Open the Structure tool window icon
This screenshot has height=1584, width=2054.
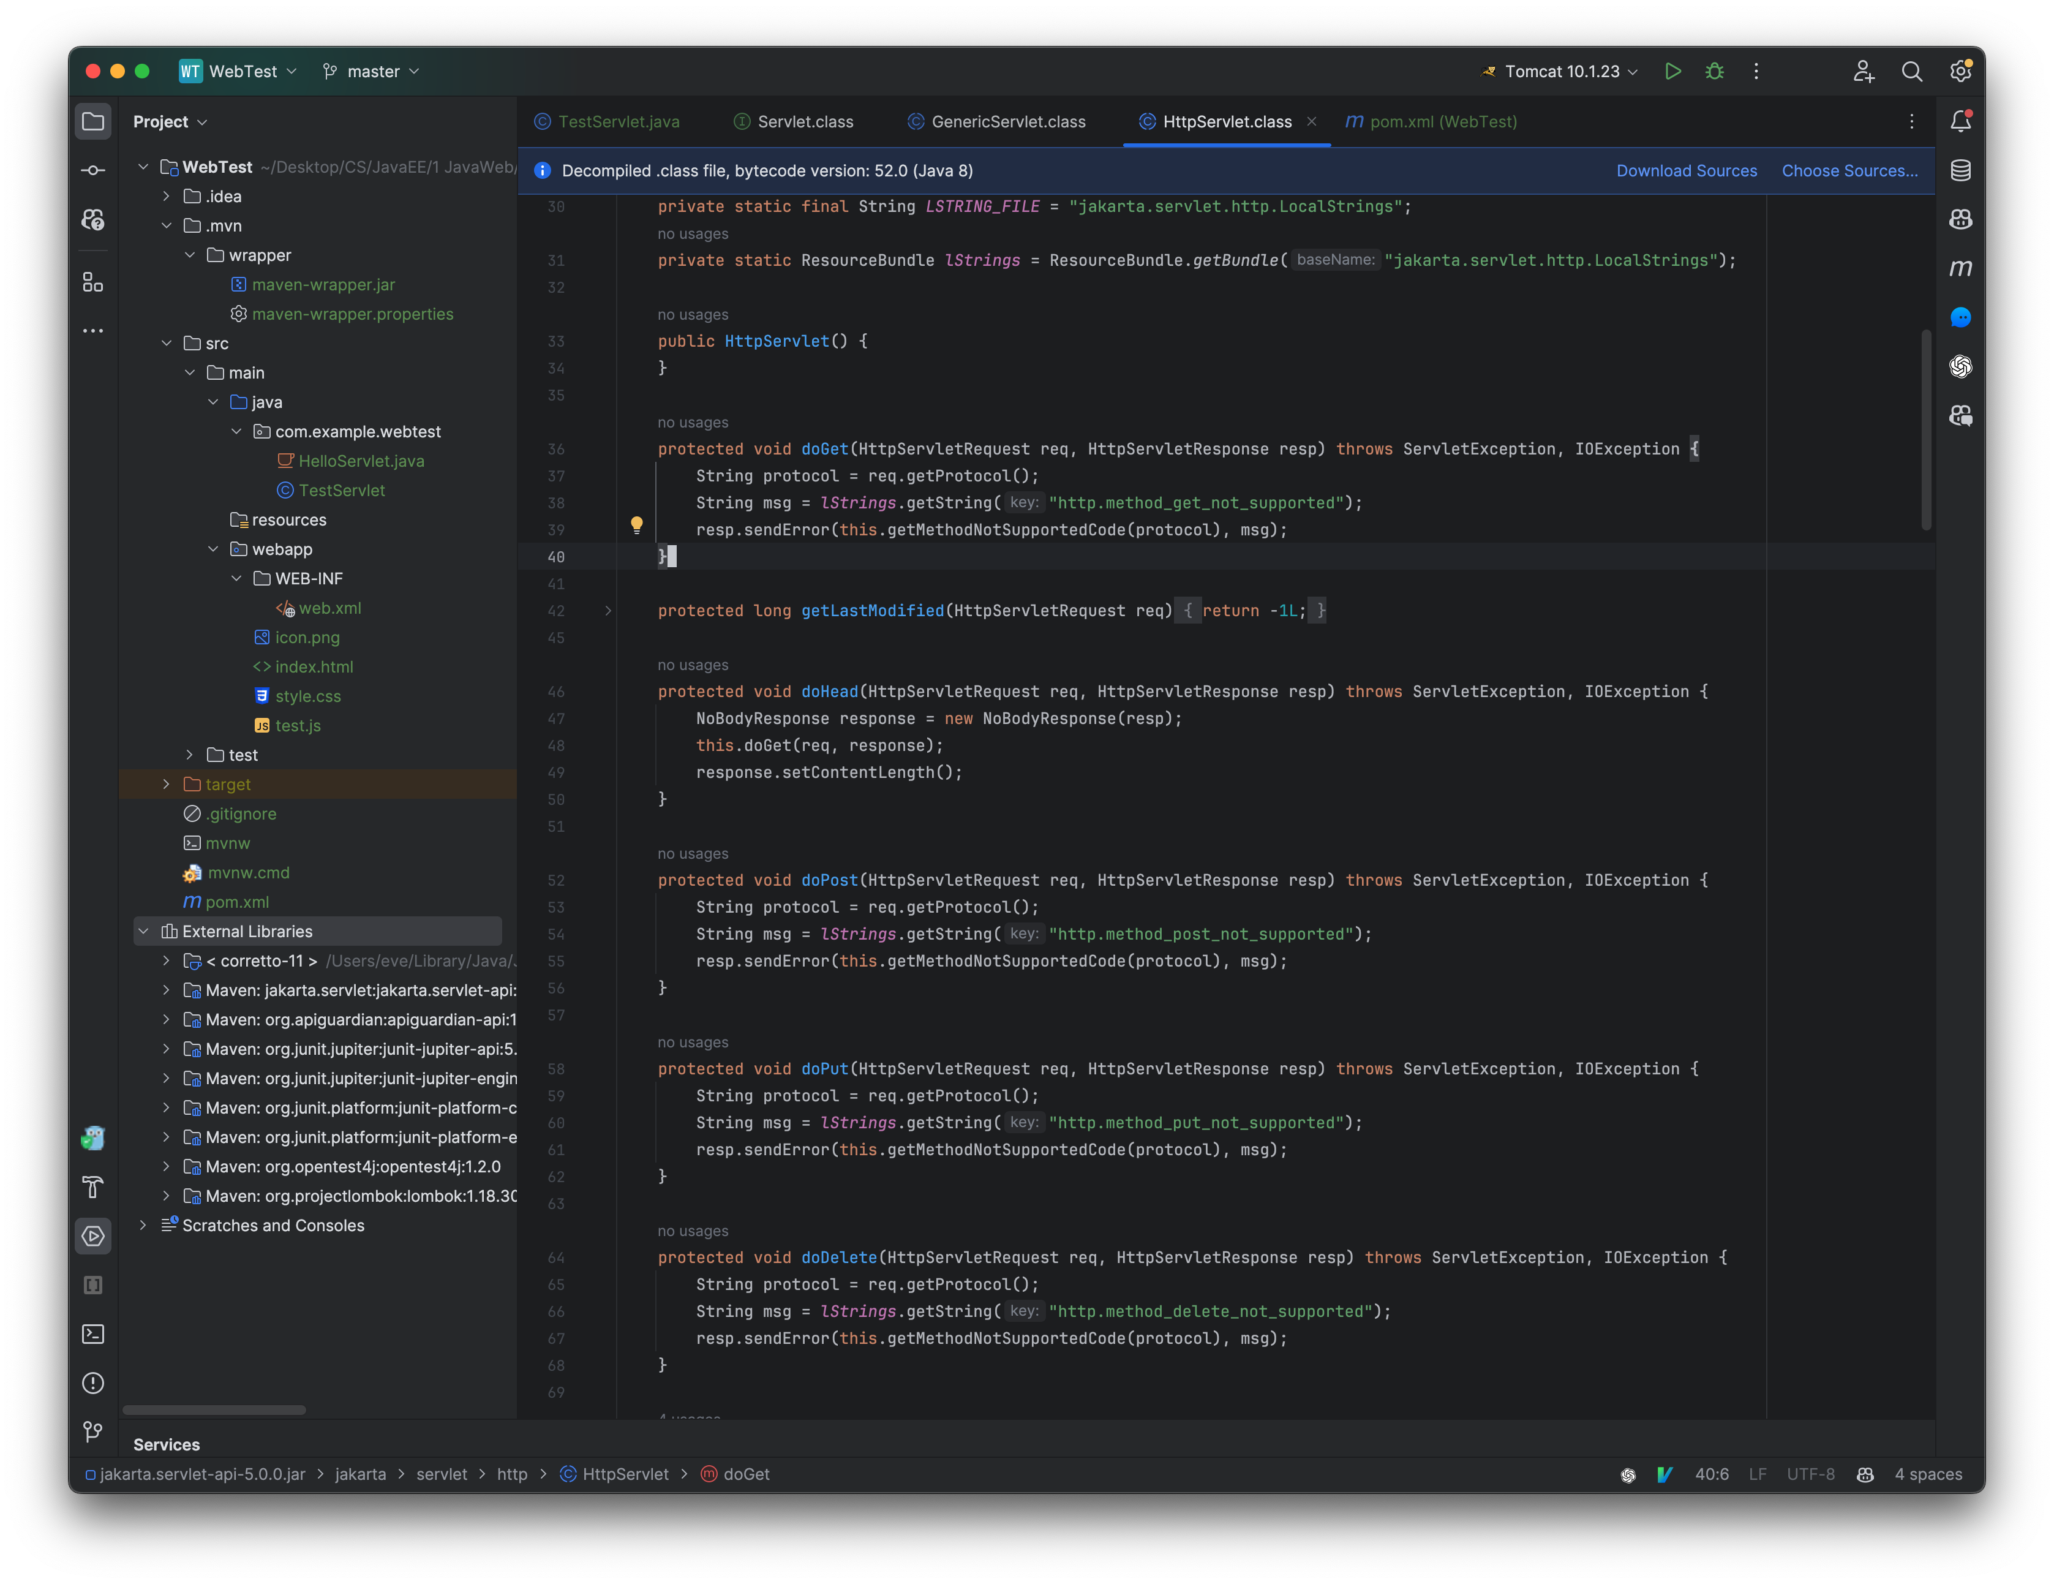(x=93, y=282)
